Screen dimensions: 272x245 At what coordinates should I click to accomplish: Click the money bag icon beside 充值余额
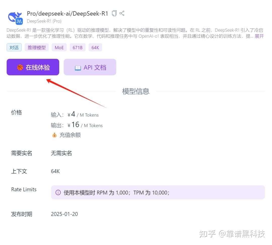click(54, 135)
